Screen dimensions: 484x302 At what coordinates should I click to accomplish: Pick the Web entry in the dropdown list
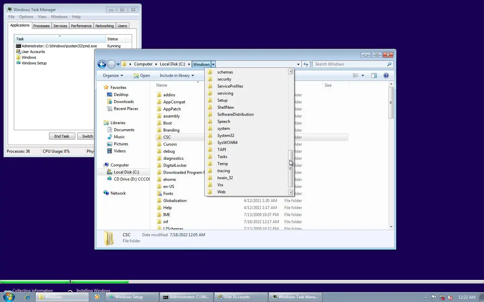click(221, 192)
